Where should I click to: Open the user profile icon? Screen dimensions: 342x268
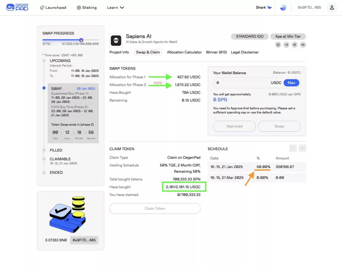click(x=332, y=8)
